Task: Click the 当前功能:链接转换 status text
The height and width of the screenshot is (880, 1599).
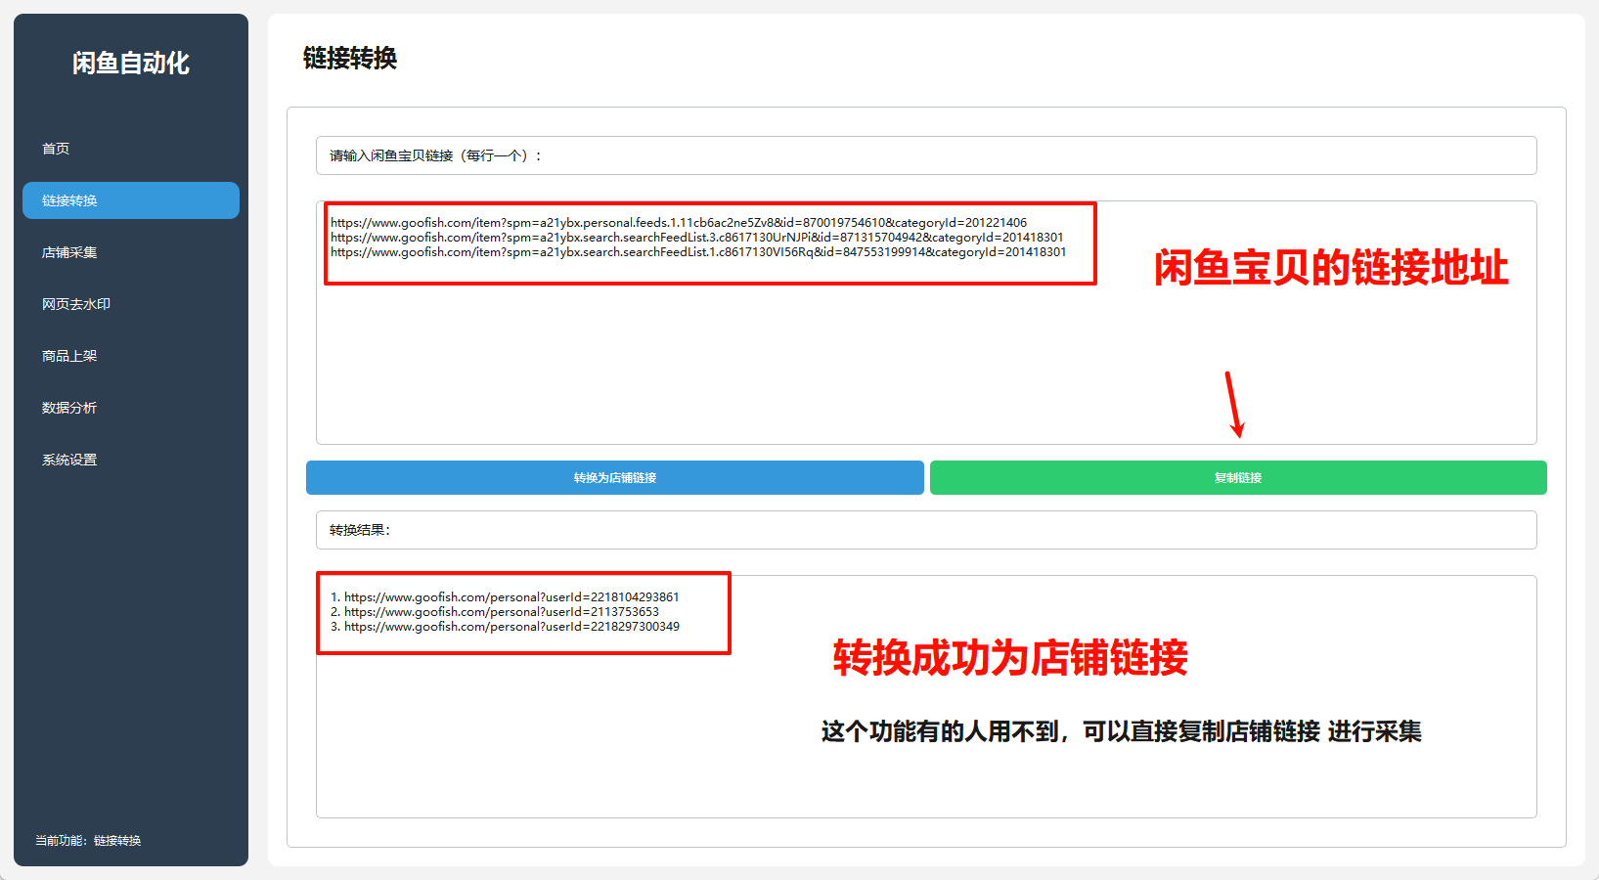Action: 88,841
